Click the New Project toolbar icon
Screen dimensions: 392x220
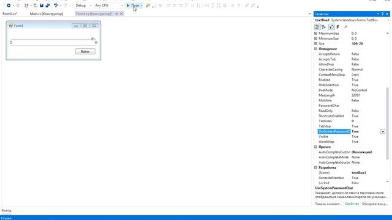pyautogui.click(x=26, y=5)
